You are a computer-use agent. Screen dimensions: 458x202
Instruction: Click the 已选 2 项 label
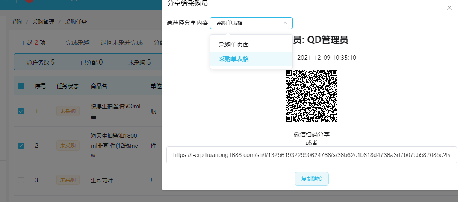click(x=34, y=42)
